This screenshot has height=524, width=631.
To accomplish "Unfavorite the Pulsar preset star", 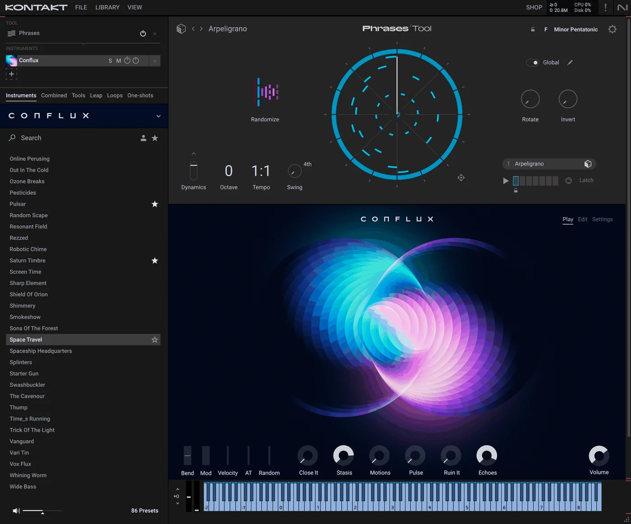I will [x=155, y=204].
